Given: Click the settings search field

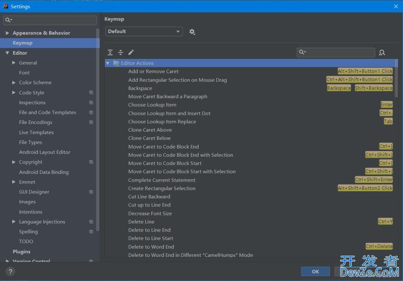Looking at the screenshot, I should [x=50, y=20].
